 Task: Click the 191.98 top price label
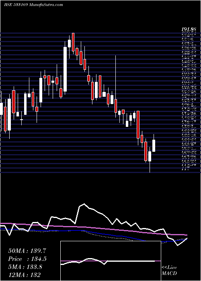tap(189, 29)
